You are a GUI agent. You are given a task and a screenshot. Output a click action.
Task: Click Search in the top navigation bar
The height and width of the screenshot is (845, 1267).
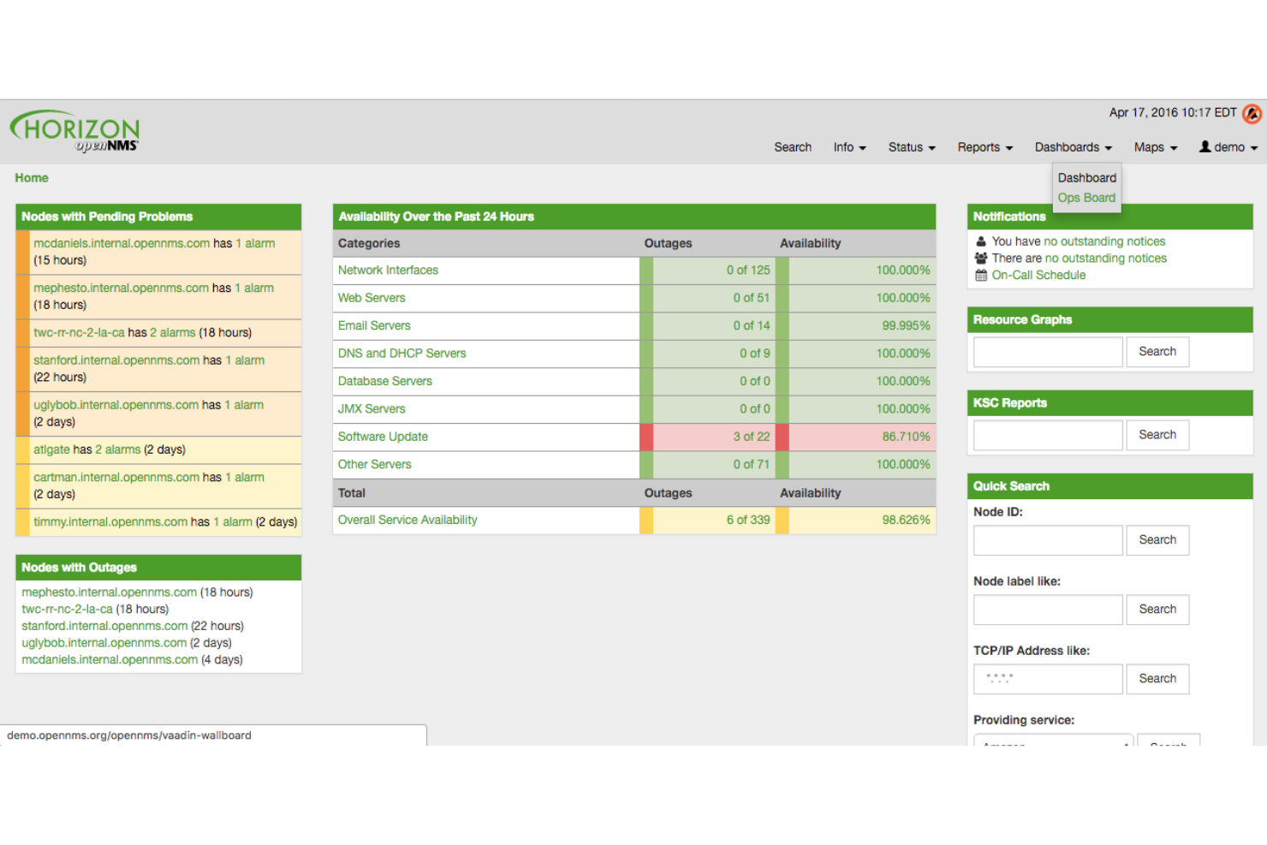click(792, 147)
